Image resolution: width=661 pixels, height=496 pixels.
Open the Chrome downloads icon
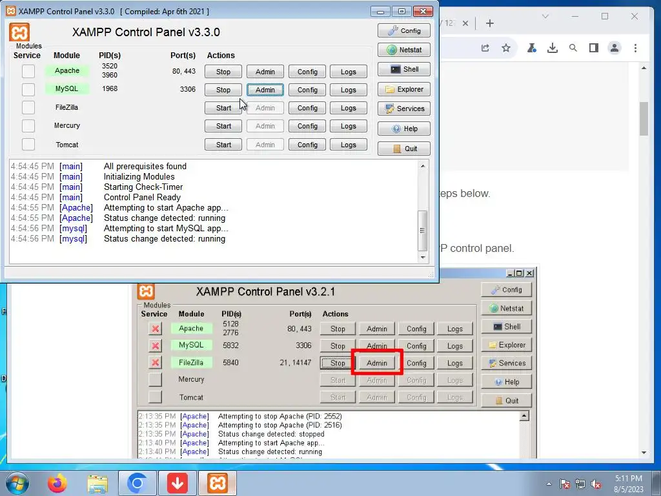553,48
